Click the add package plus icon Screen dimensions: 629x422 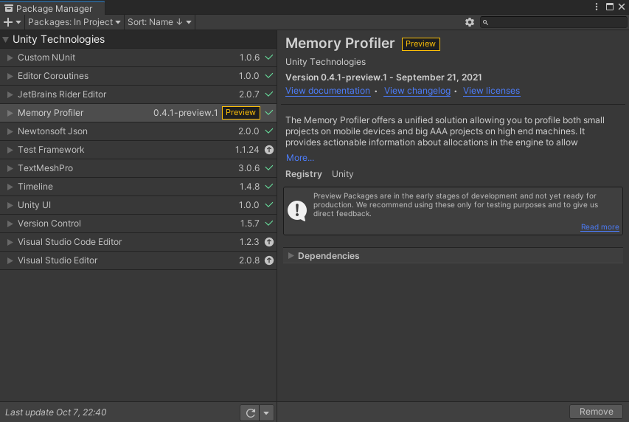(x=8, y=22)
